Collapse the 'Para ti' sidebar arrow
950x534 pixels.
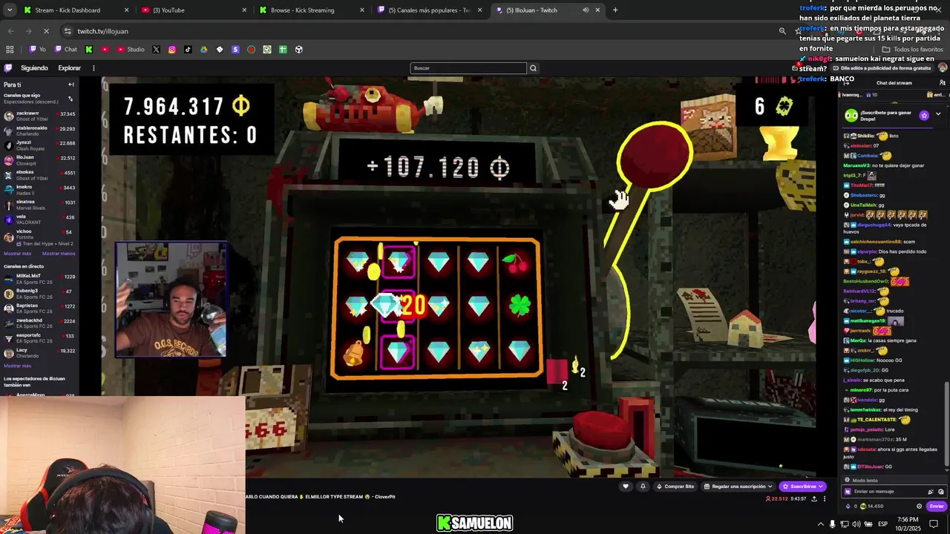point(71,85)
